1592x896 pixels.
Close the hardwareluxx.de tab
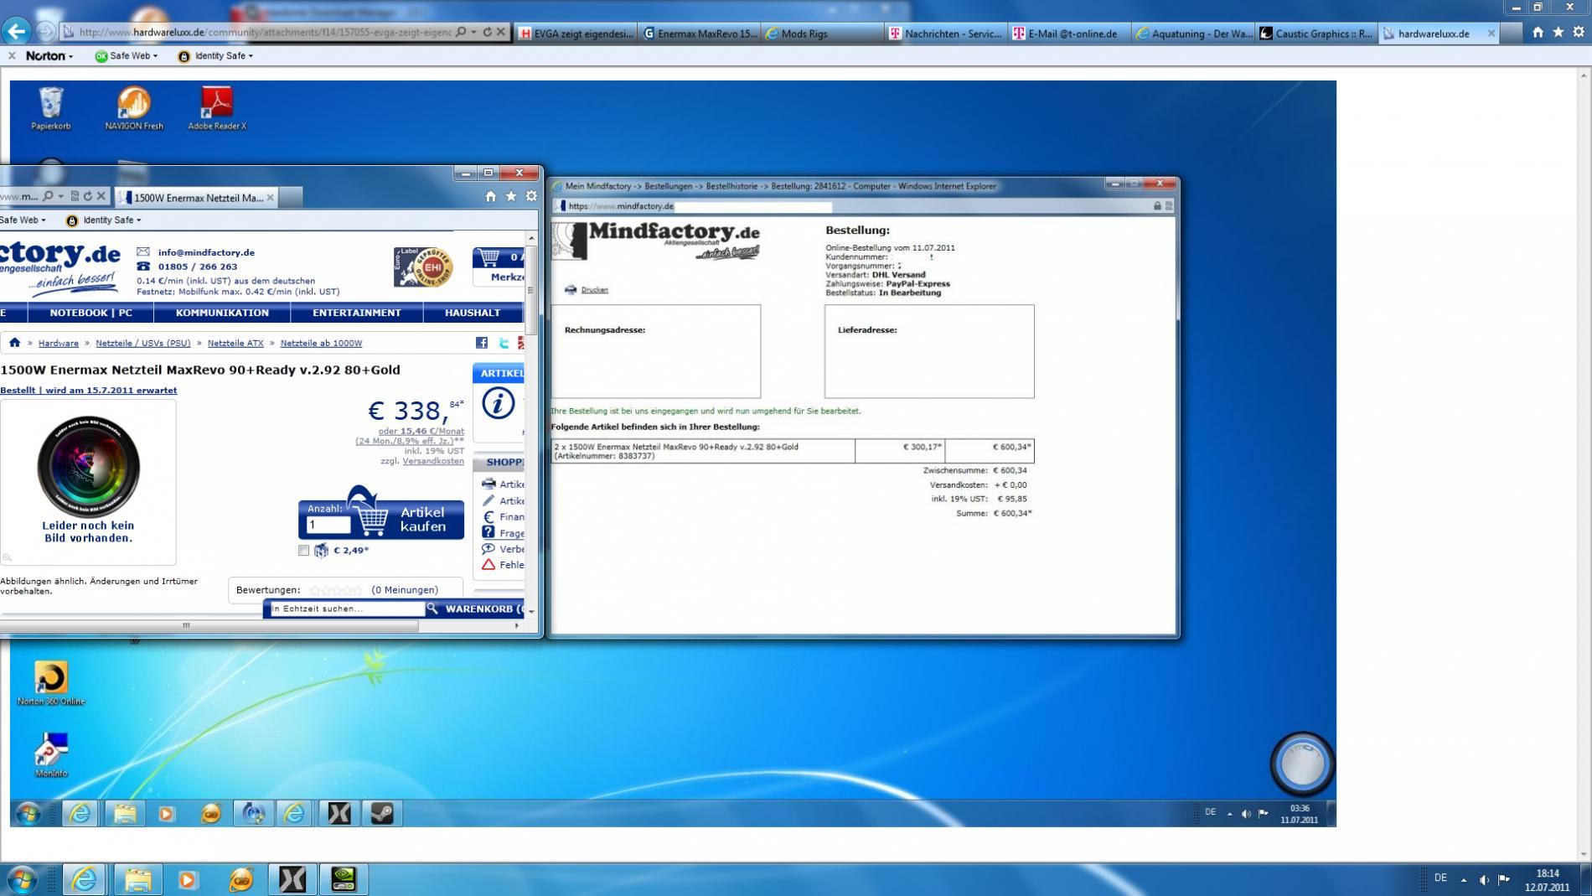pos(1491,34)
